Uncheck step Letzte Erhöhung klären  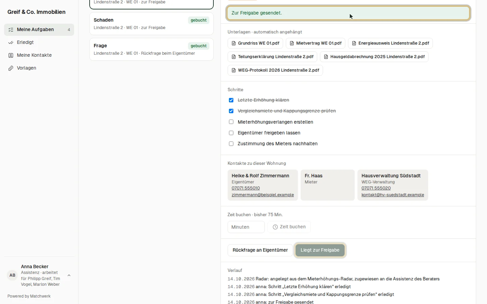(231, 100)
